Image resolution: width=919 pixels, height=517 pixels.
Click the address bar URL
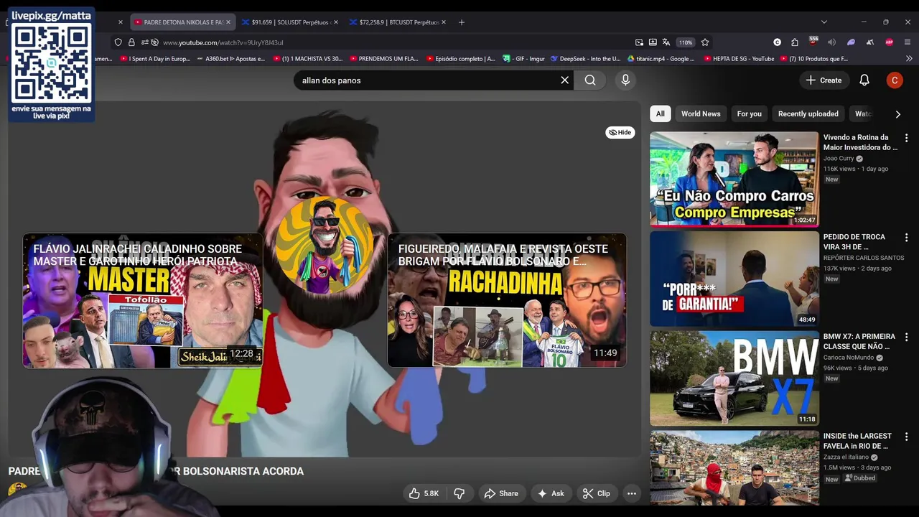223,42
